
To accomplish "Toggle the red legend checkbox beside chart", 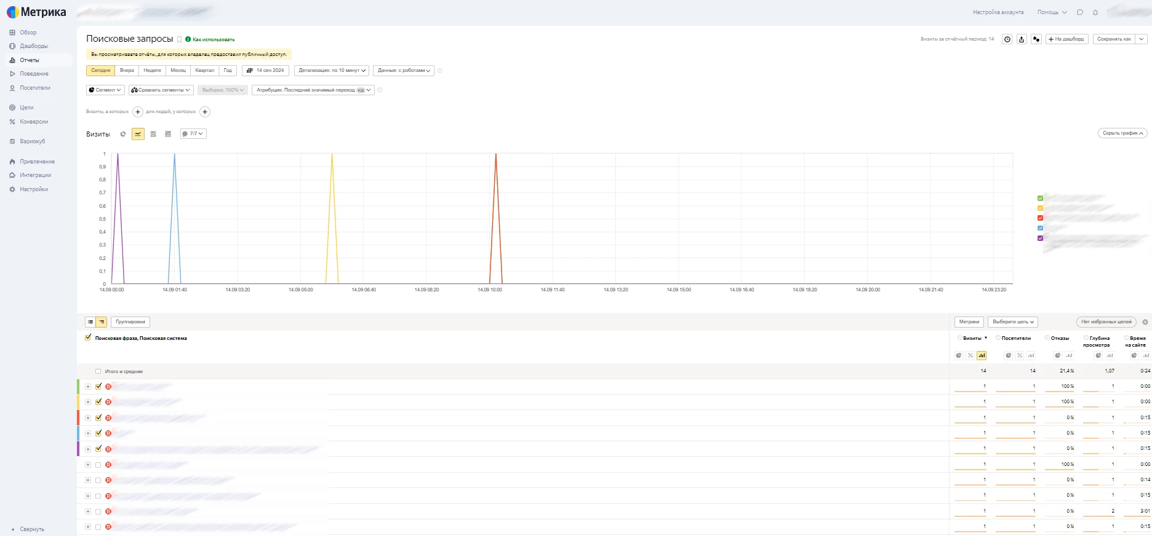I will (x=1040, y=218).
